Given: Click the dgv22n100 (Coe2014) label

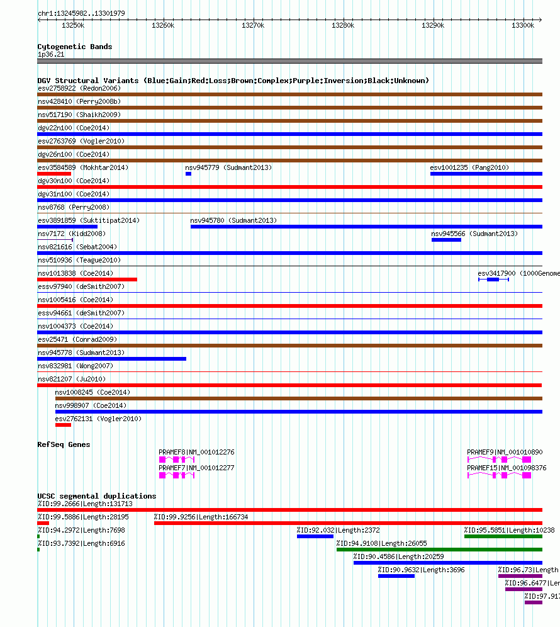Looking at the screenshot, I should (74, 128).
